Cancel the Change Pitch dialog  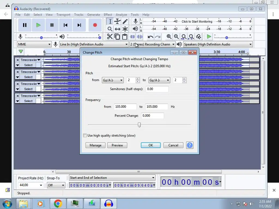pos(173,145)
